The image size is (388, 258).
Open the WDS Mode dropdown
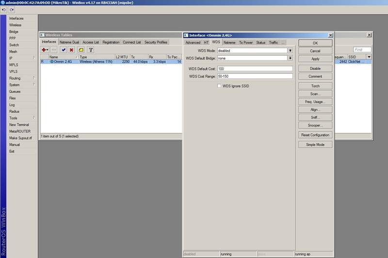290,50
